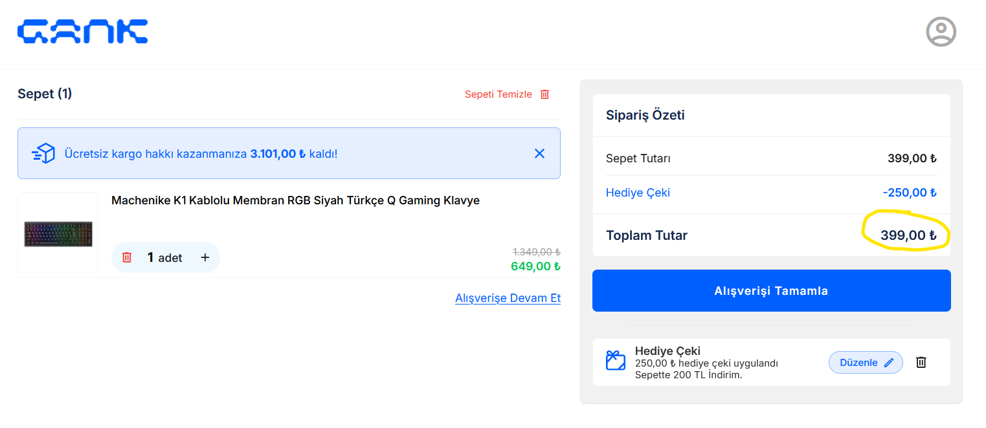Open the Machenike K1 Kablolu Membran product title
Screen dimensions: 986x428
[295, 200]
